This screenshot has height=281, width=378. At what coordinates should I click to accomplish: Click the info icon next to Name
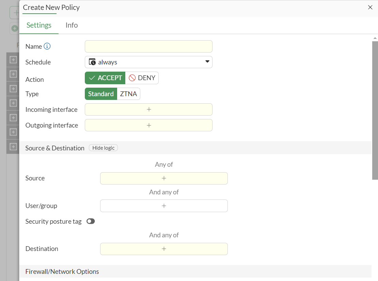point(47,46)
